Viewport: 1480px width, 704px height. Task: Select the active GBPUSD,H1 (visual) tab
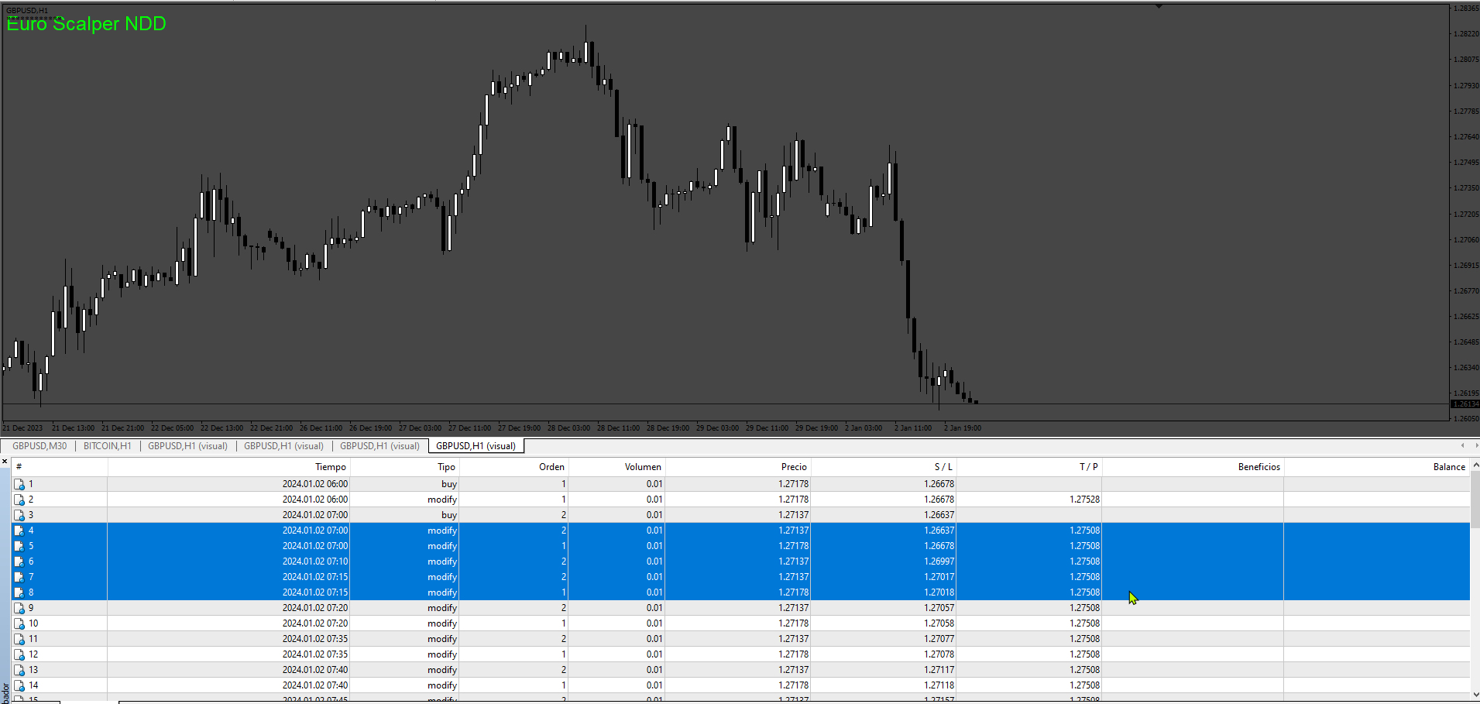pos(476,446)
